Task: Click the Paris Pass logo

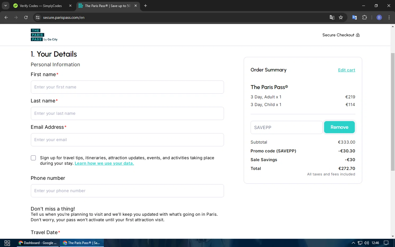Action: 44,35
